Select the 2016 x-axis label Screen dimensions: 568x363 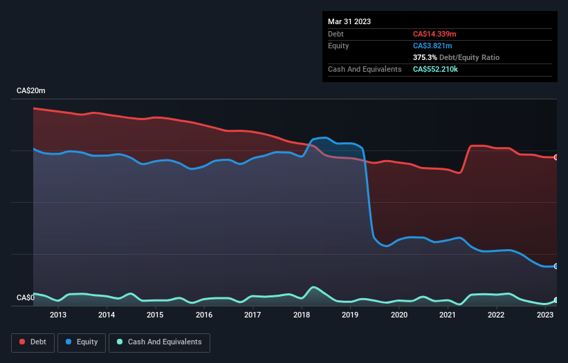(x=204, y=315)
